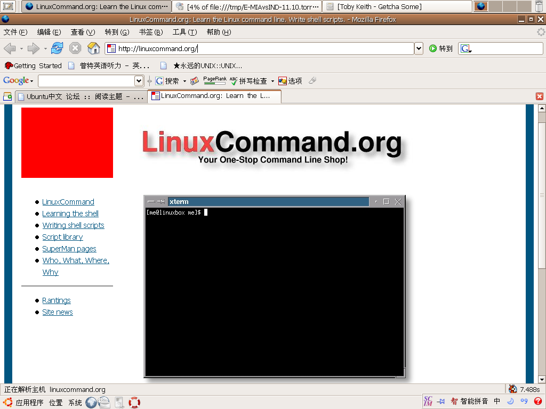Click the Google 搜索 search button
This screenshot has height=409, width=546.
[167, 81]
